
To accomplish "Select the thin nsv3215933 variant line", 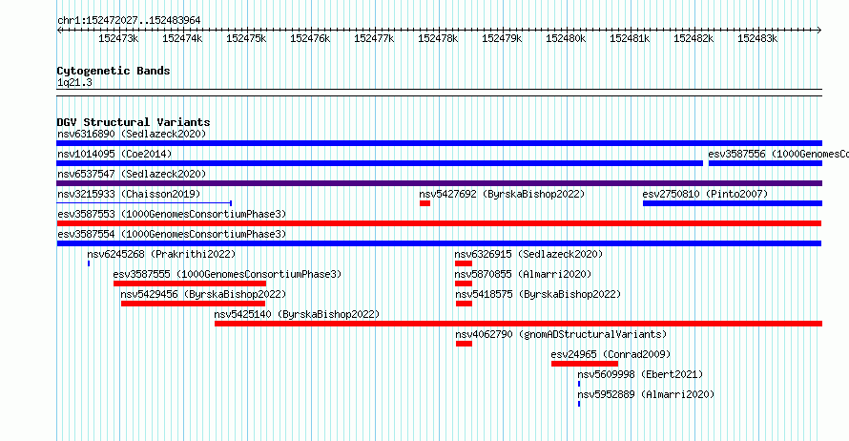I will (x=144, y=203).
